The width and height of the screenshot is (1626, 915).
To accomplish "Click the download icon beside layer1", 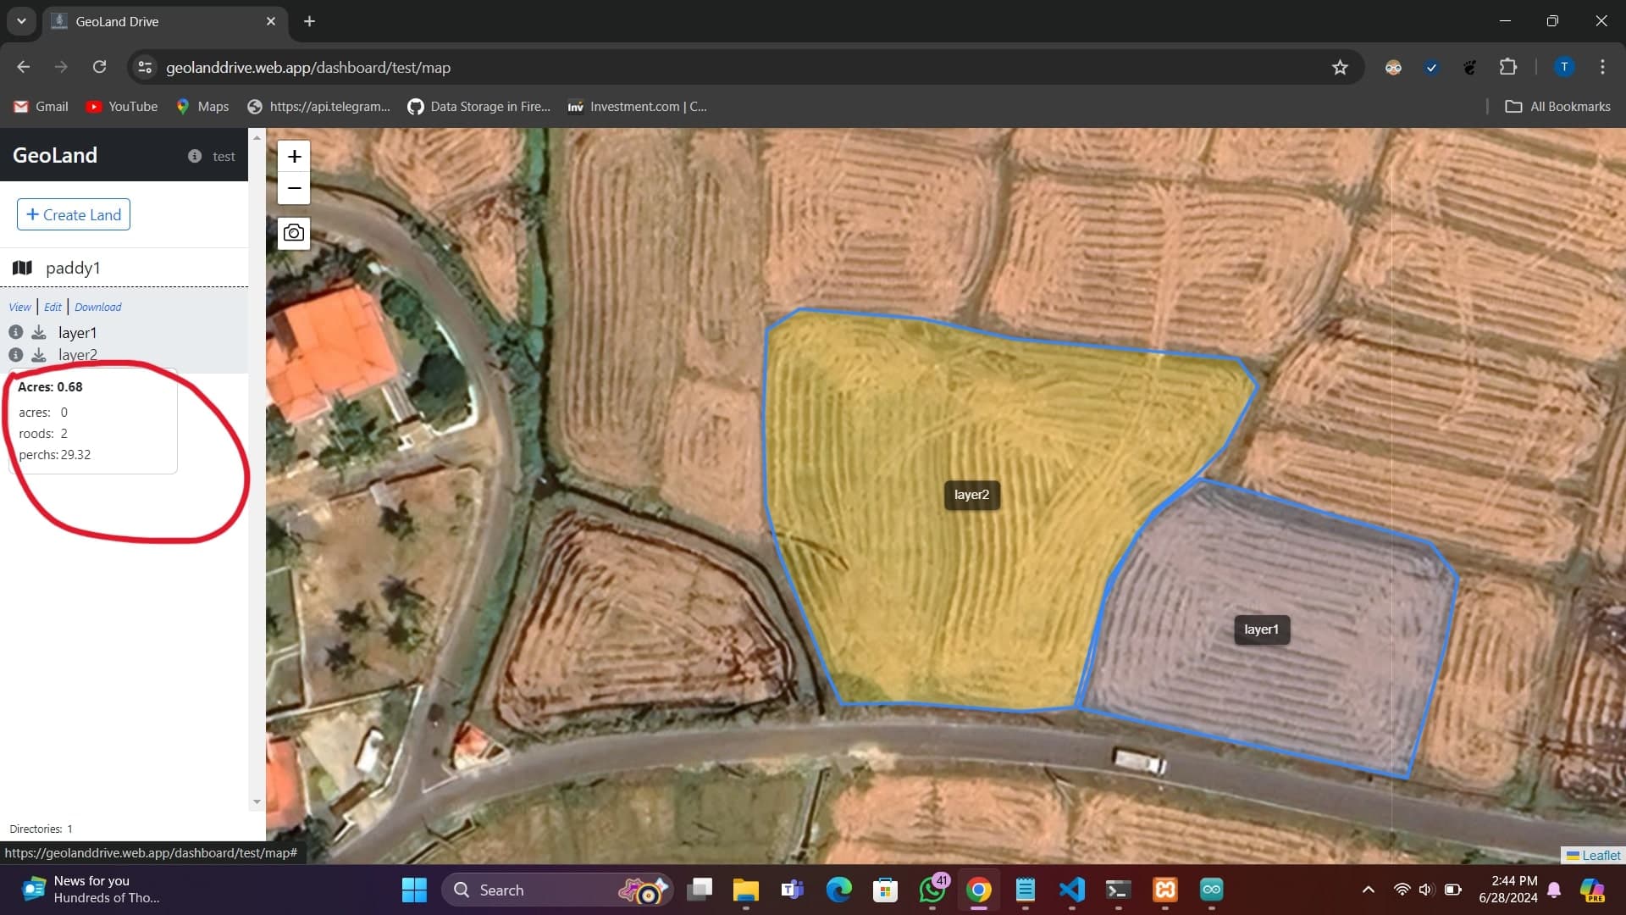I will click(39, 332).
